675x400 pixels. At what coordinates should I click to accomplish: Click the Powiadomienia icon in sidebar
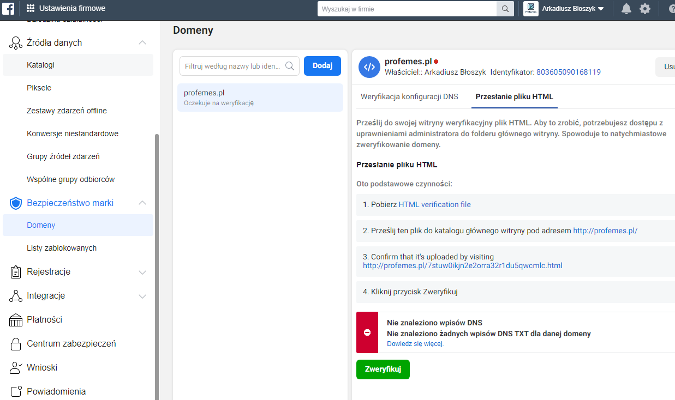pos(16,392)
